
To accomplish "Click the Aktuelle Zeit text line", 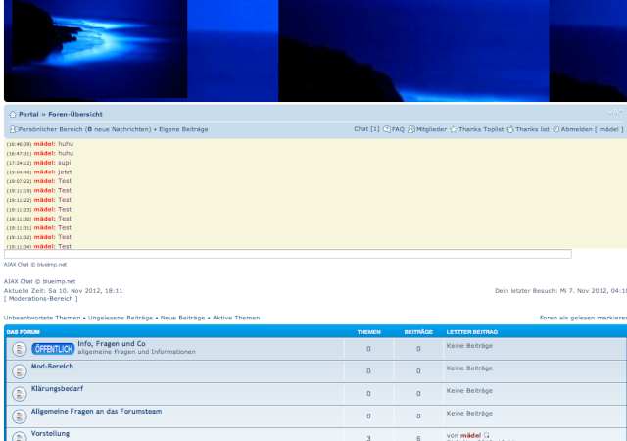I will 63,291.
